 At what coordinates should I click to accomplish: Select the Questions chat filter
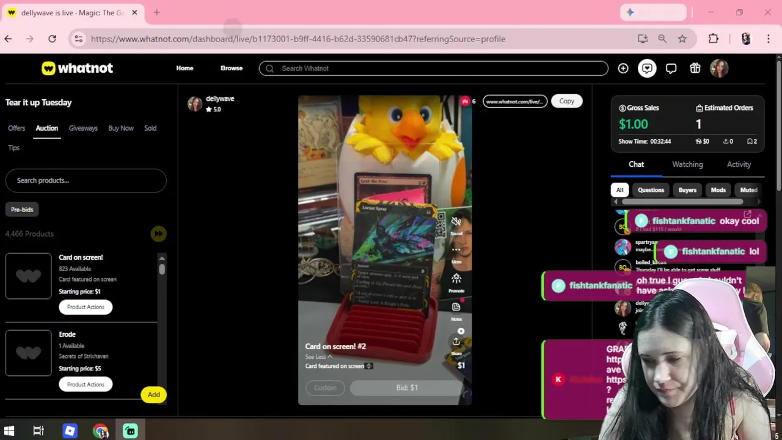coord(651,190)
